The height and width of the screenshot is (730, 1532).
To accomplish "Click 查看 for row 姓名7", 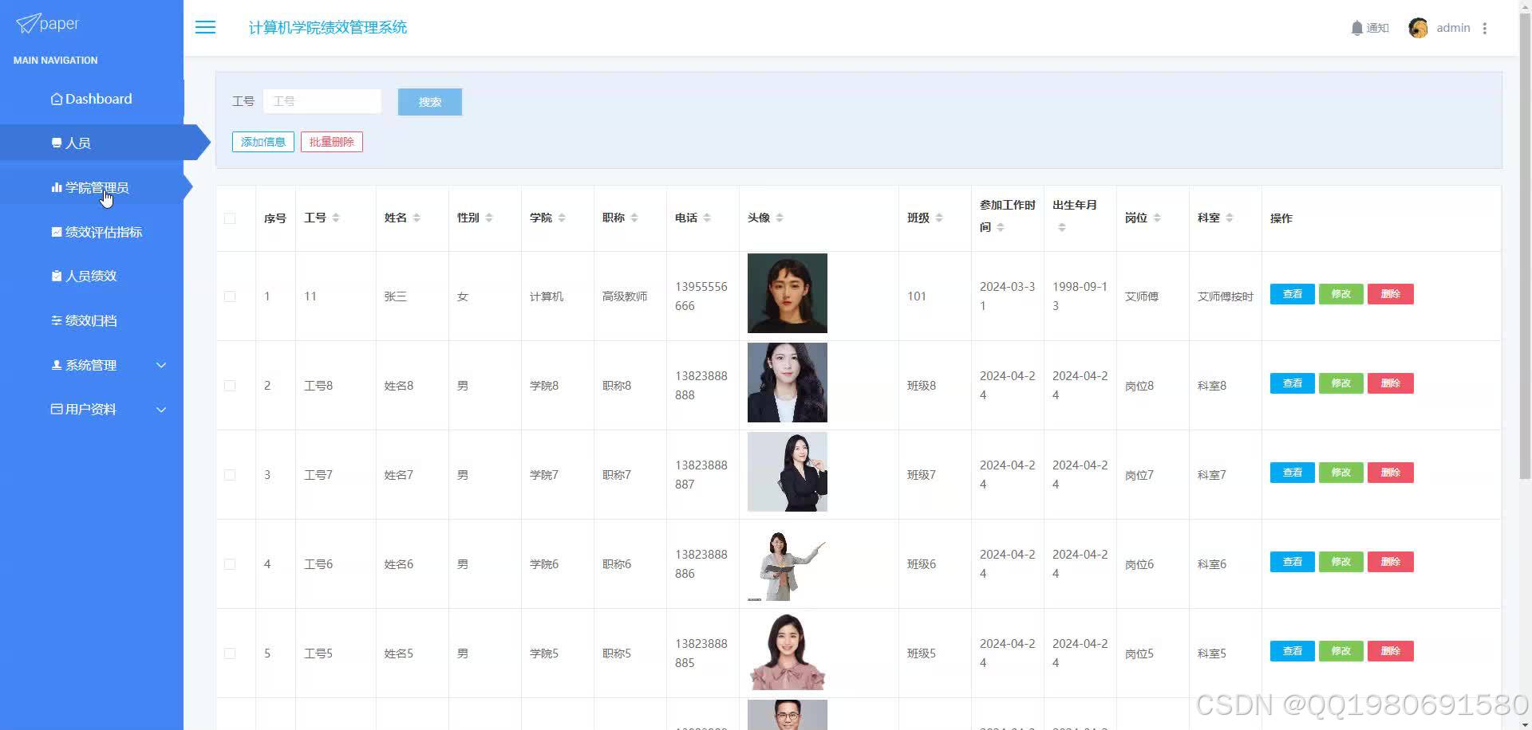I will (x=1293, y=473).
